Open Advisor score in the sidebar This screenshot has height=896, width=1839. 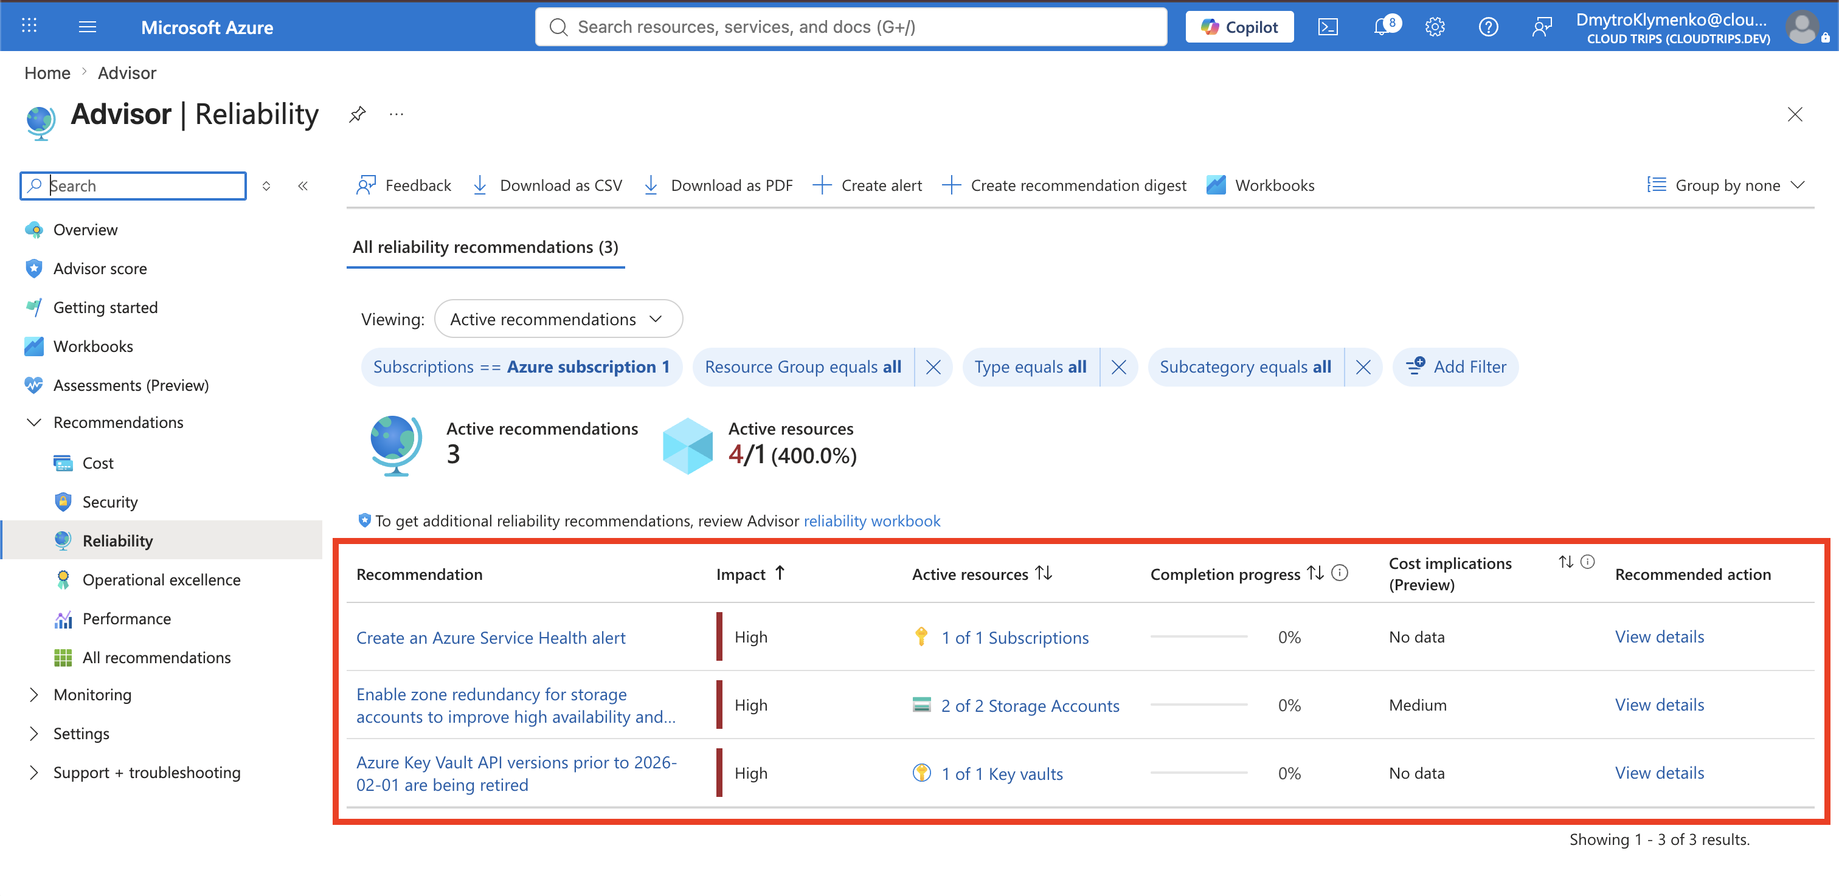100,268
